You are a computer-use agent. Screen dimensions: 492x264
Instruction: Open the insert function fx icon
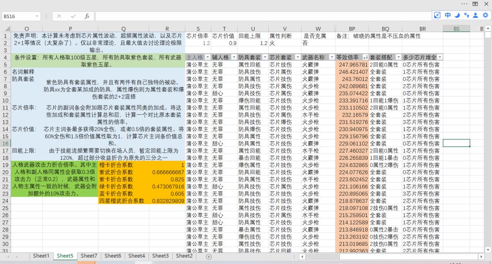[x=87, y=16]
